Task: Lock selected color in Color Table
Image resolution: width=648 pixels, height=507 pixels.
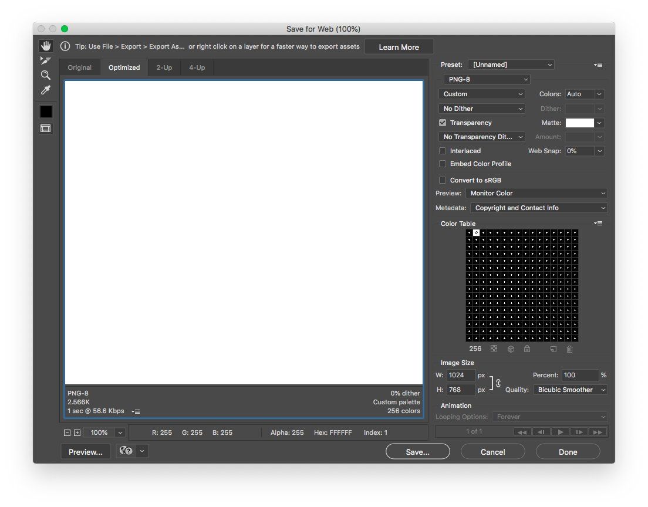Action: [x=527, y=349]
